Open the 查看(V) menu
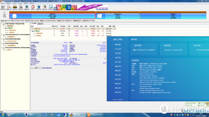This screenshot has height=117, width=209. pos(26,3)
